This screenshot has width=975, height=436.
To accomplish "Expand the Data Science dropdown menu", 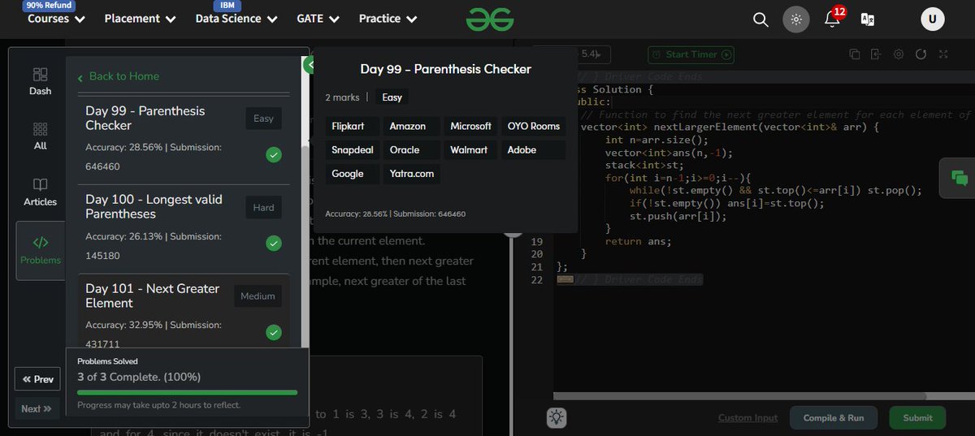I will point(236,19).
